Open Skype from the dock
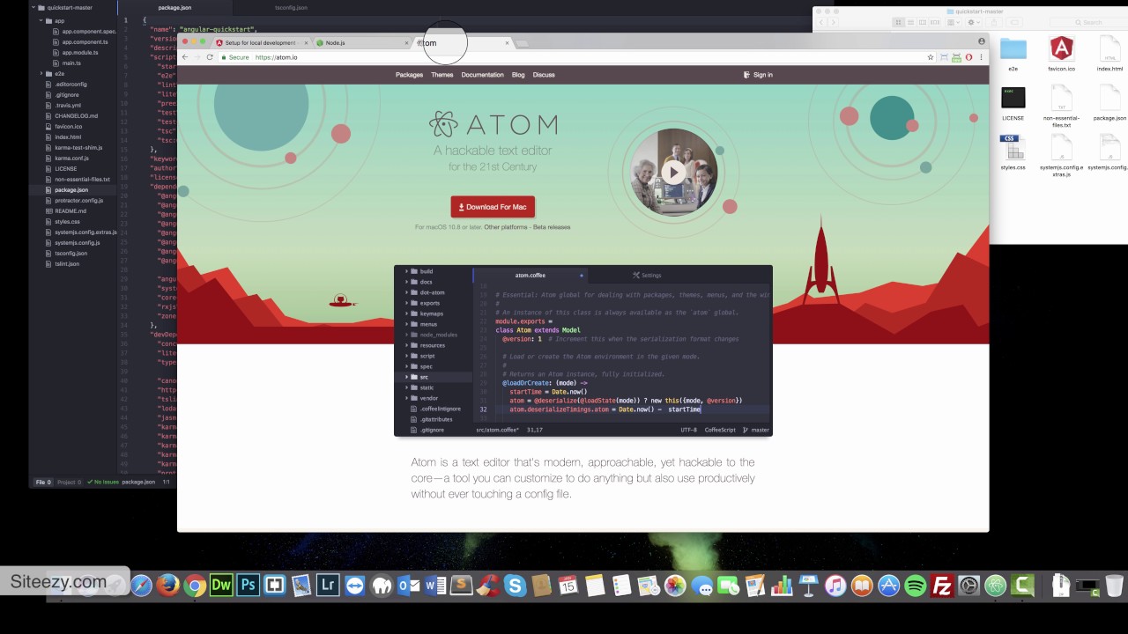 (515, 585)
